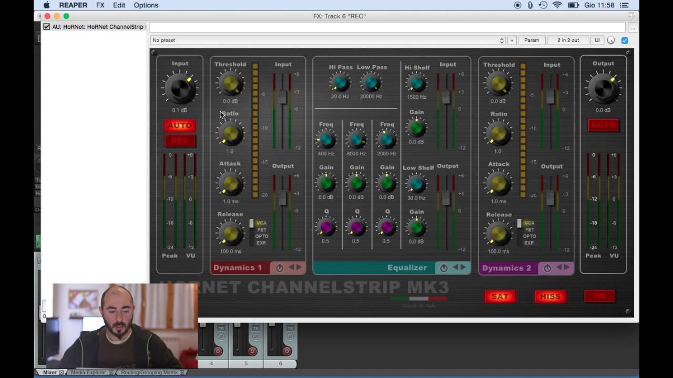The height and width of the screenshot is (378, 673).
Task: Toggle the AUTO button under Output knob
Action: point(603,125)
